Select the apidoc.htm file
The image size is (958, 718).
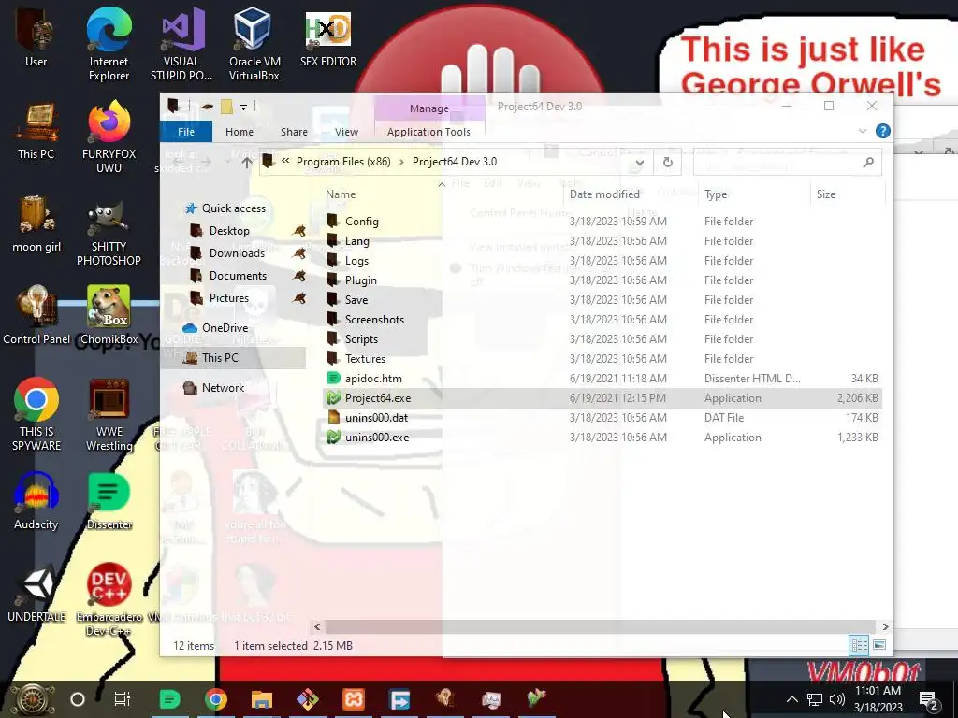pos(372,379)
